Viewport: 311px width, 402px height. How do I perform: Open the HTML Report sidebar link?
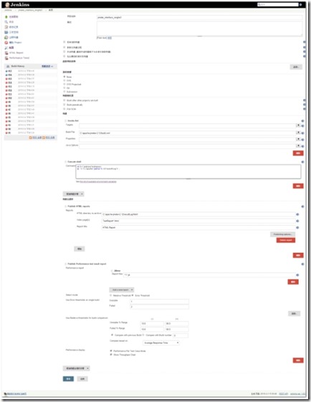coord(16,53)
